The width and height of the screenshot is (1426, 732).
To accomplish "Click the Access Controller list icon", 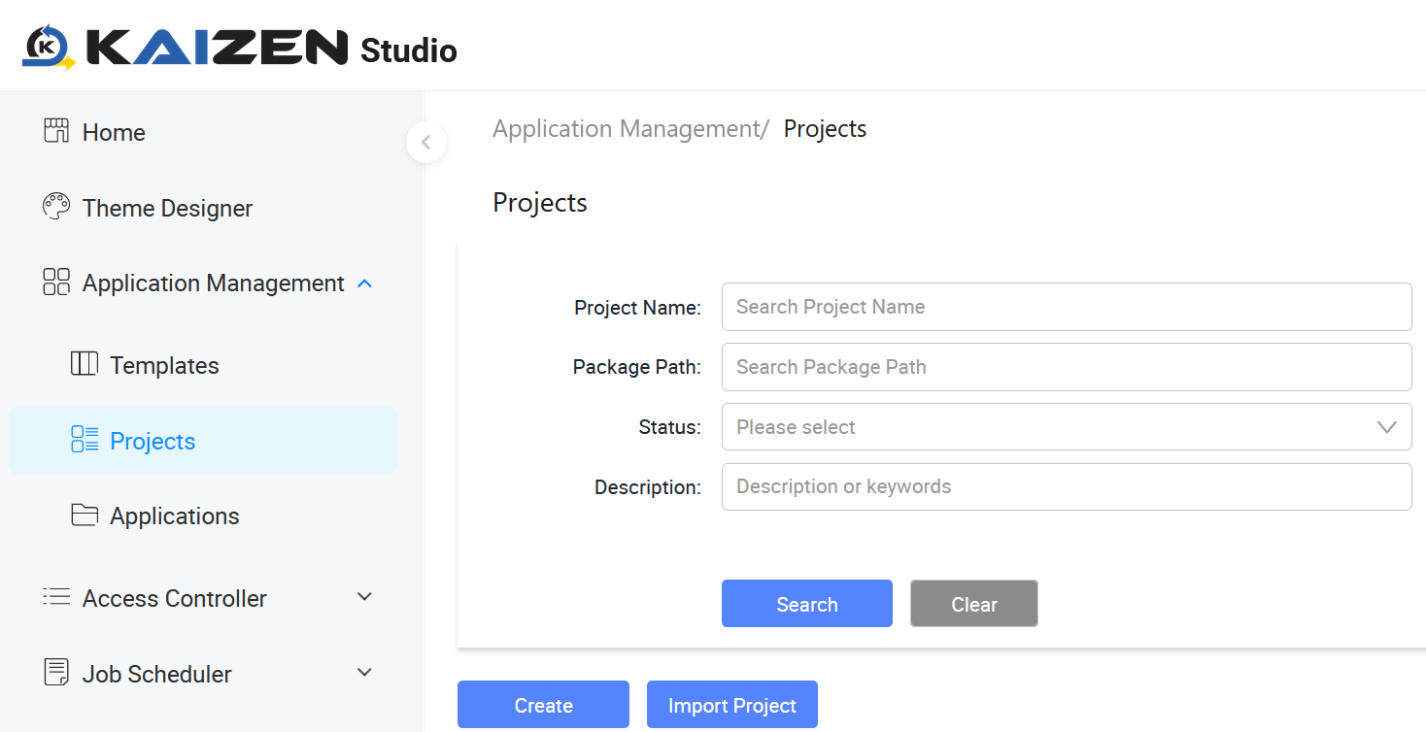I will tap(56, 597).
